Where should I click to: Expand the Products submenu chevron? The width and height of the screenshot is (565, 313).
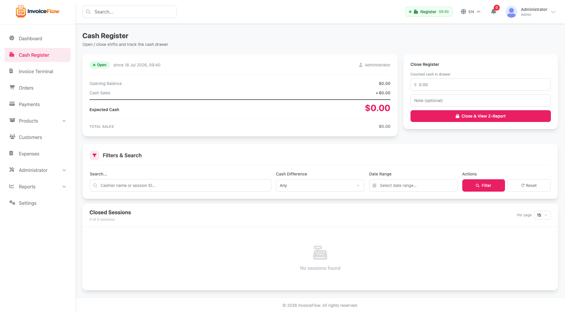coord(64,121)
